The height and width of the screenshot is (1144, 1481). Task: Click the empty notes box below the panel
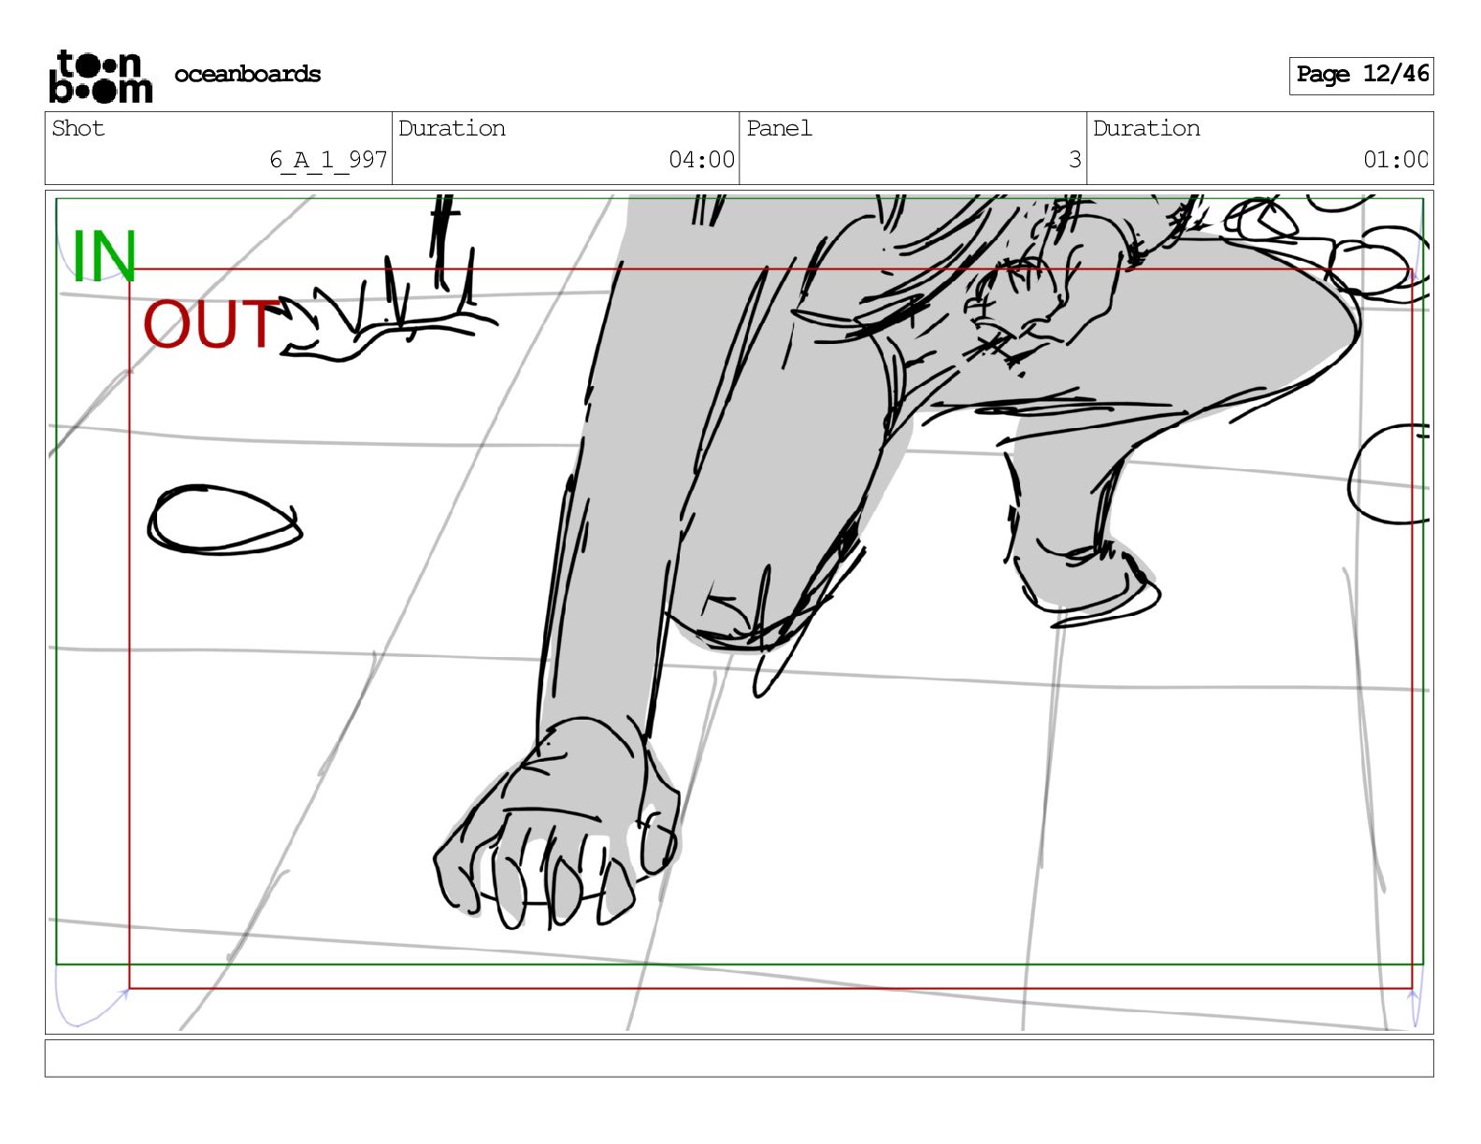tap(739, 1058)
